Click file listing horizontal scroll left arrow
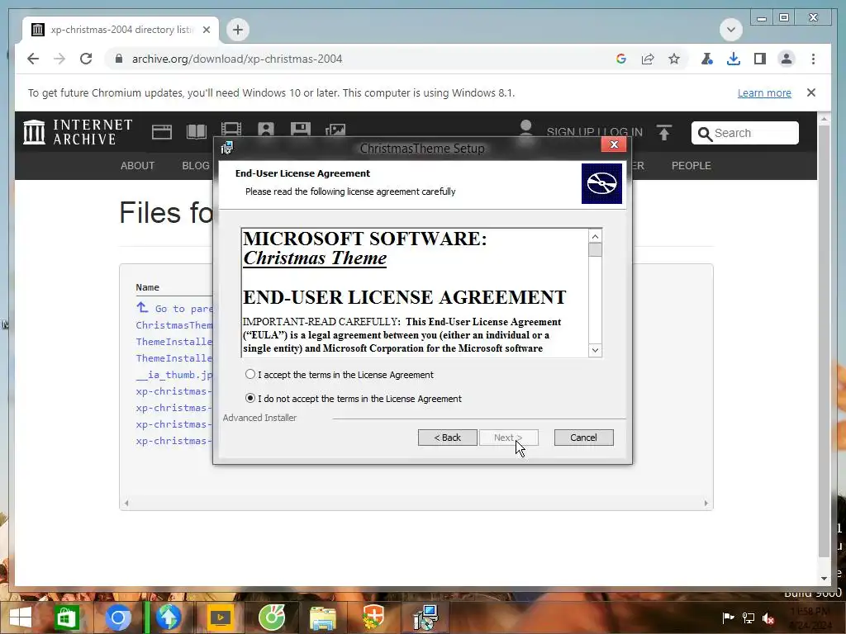 [x=126, y=503]
